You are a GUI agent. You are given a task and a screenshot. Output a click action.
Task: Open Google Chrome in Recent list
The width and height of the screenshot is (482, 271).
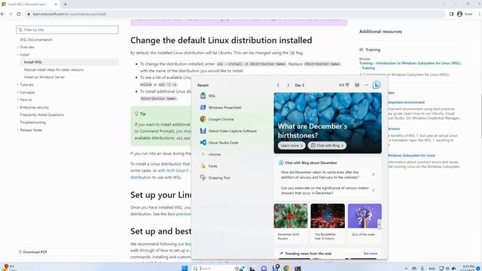(217, 119)
